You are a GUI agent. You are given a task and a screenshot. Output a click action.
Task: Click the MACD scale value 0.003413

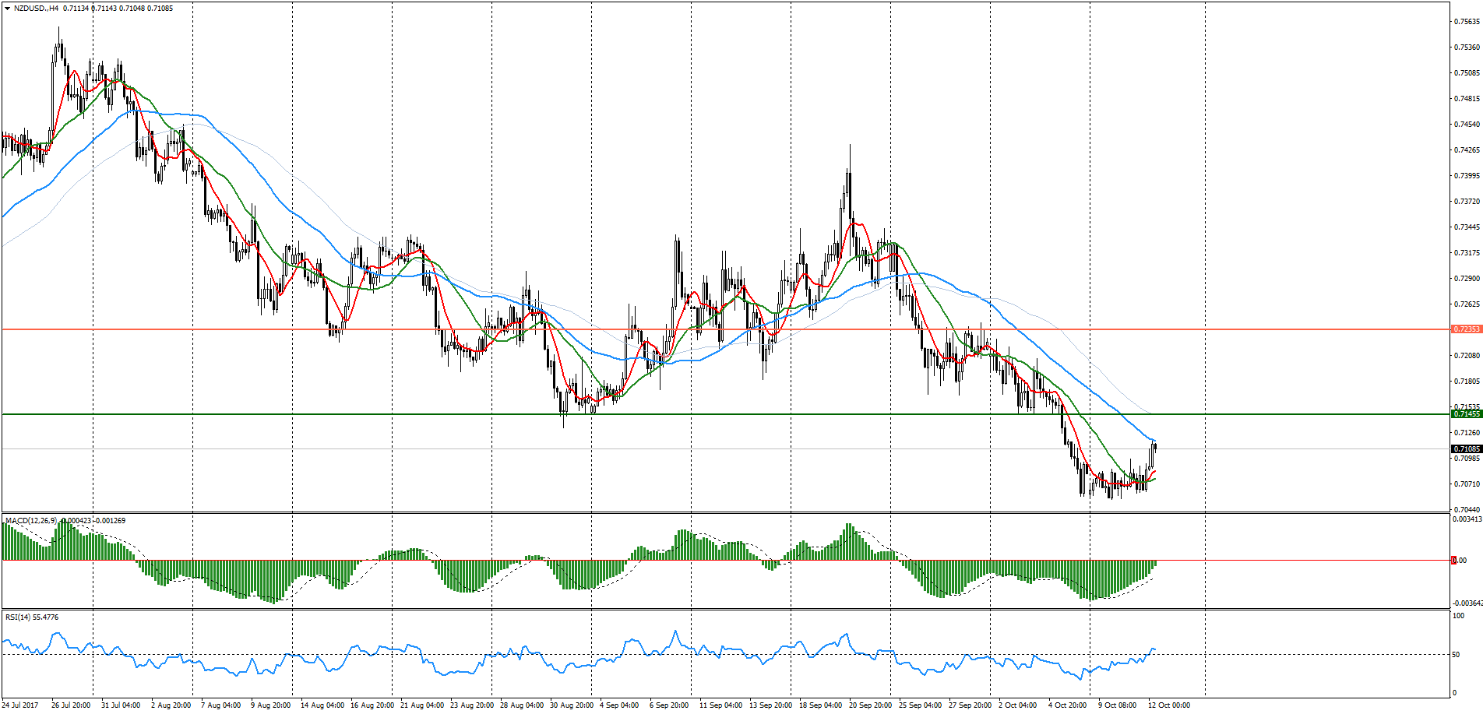[1467, 519]
